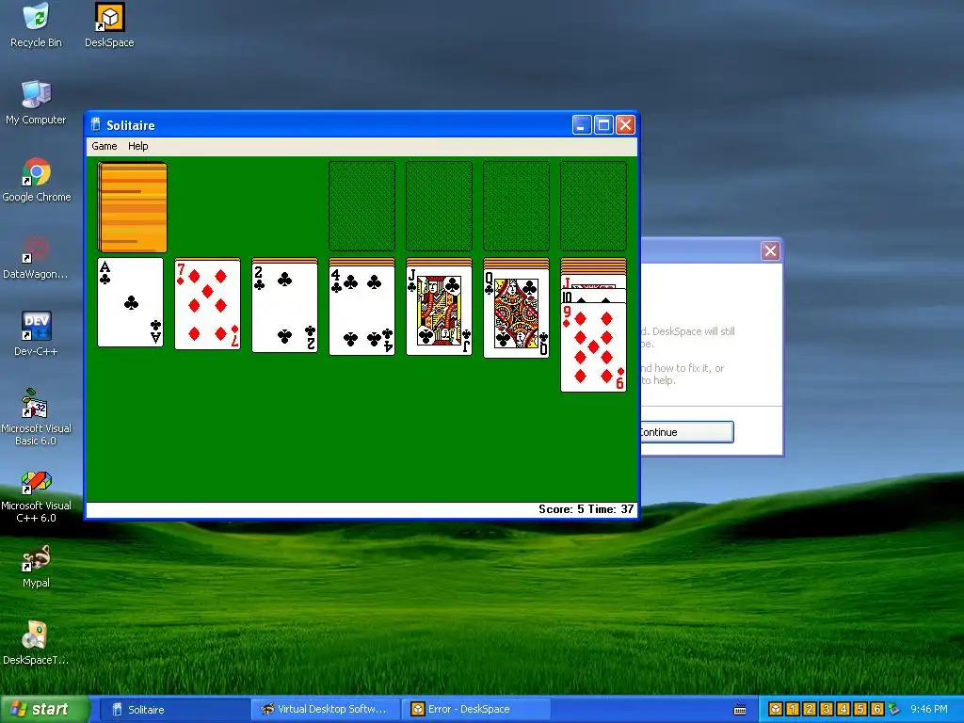Switch to desktop 4 tray icon
Viewport: 964px width, 723px height.
pos(843,709)
